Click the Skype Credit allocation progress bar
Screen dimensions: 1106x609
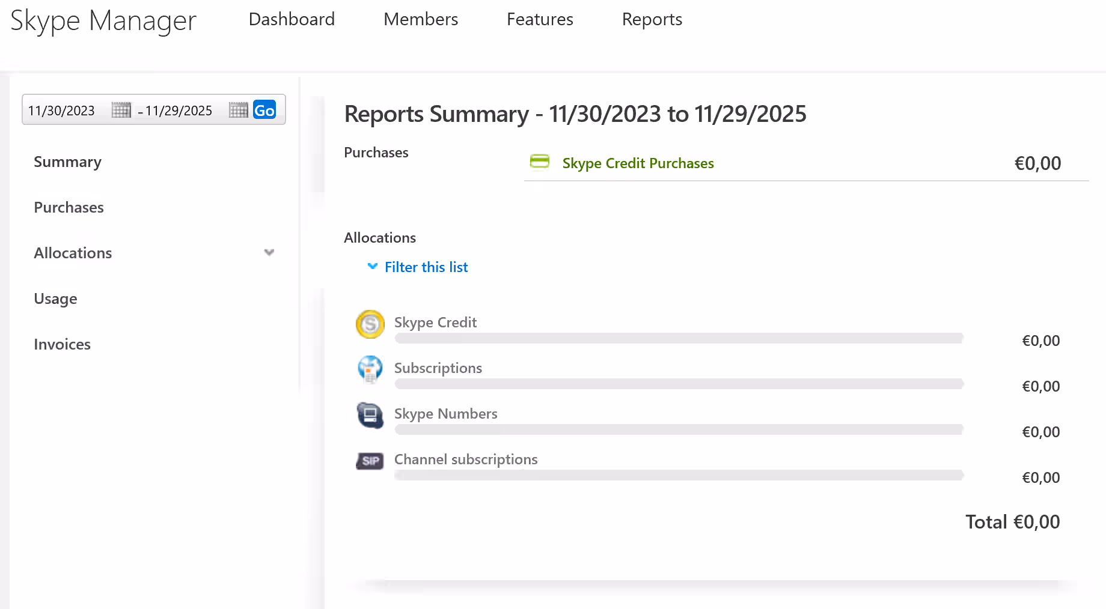(x=679, y=339)
